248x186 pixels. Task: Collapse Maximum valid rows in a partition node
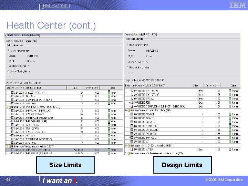[x=7, y=107]
